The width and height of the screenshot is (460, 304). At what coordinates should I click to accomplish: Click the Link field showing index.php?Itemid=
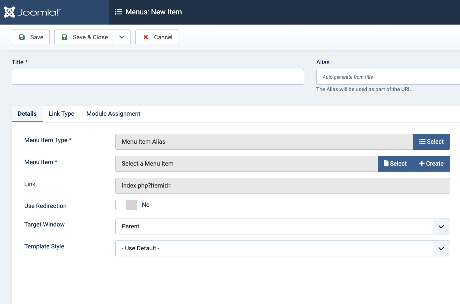282,186
